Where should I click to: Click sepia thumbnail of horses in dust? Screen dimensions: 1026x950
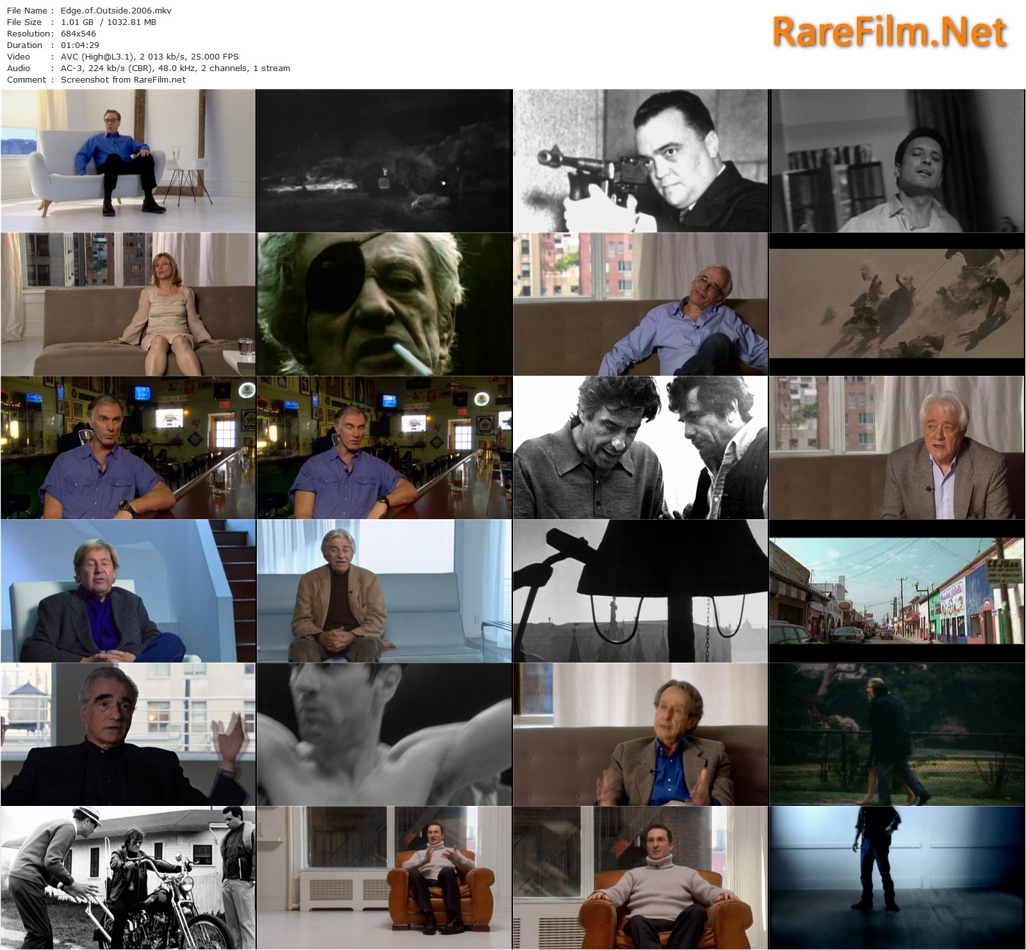[x=897, y=304]
